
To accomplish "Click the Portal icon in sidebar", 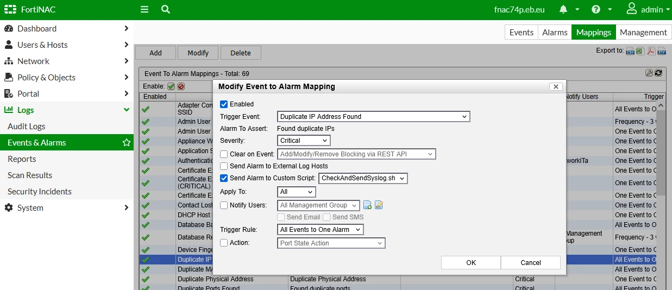I will [9, 93].
